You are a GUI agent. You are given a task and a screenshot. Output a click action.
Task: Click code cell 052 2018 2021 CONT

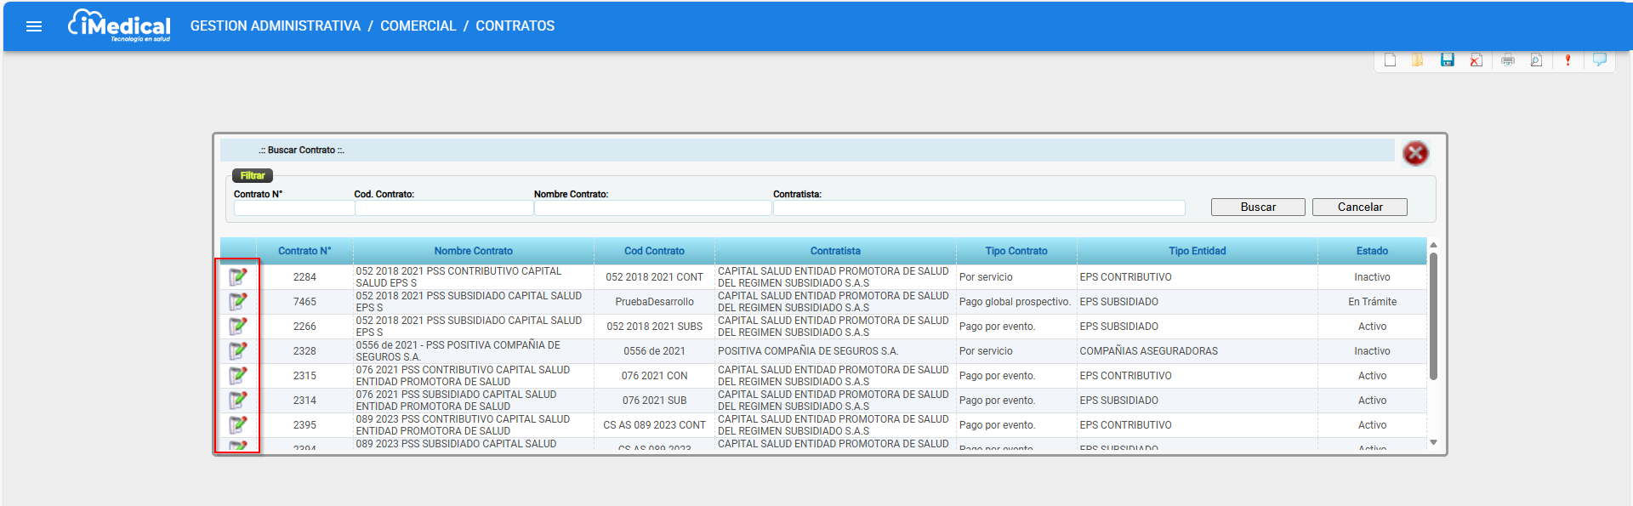click(x=654, y=277)
